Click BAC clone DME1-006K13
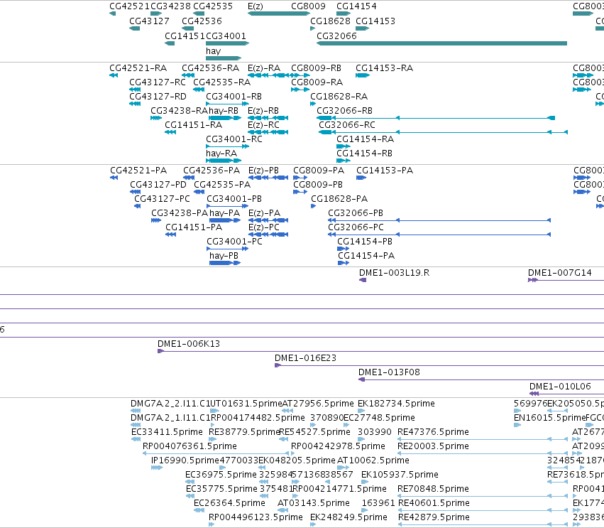Viewport: 604px width, 528px height. (x=189, y=344)
